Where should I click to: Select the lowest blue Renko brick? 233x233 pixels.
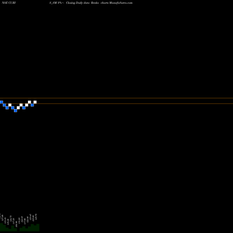tap(15, 110)
